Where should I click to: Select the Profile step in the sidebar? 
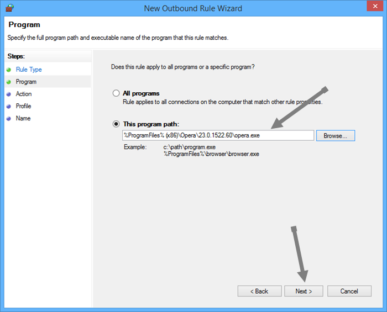pyautogui.click(x=23, y=106)
